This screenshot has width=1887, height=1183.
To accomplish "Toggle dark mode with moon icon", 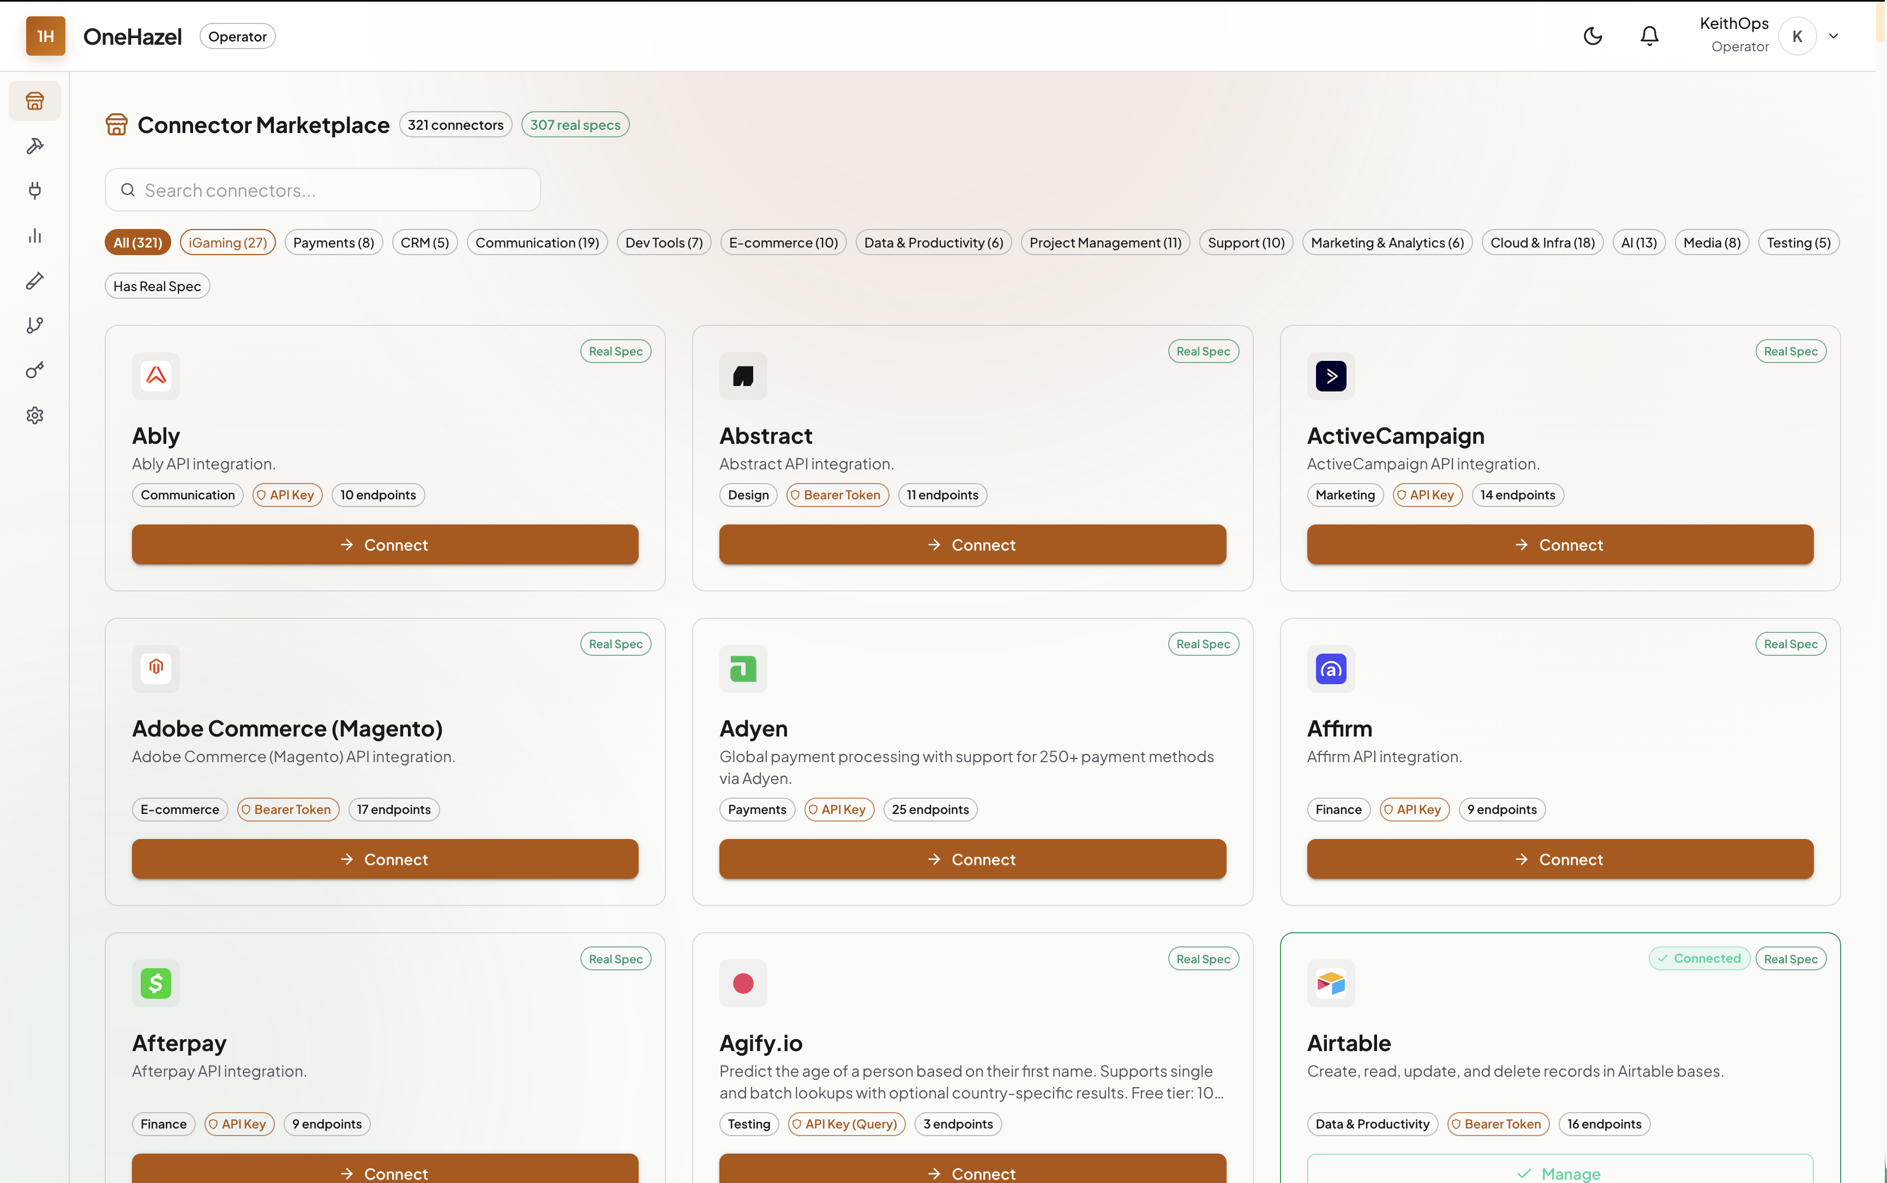I will 1592,36.
